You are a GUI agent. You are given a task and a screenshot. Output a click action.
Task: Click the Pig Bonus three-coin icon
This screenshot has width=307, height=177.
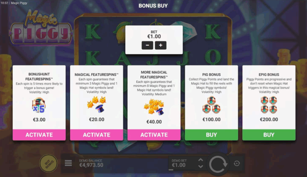tap(211, 105)
